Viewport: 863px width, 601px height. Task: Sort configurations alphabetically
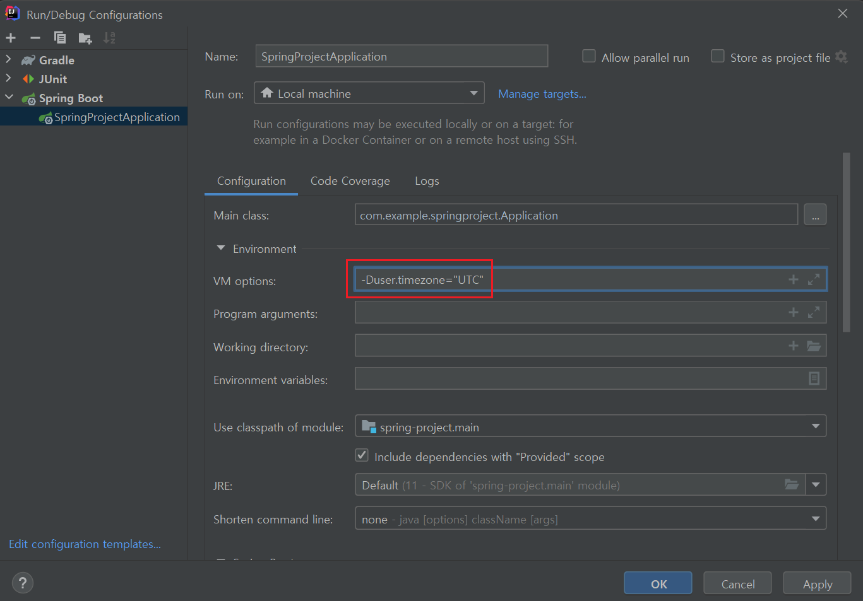110,38
